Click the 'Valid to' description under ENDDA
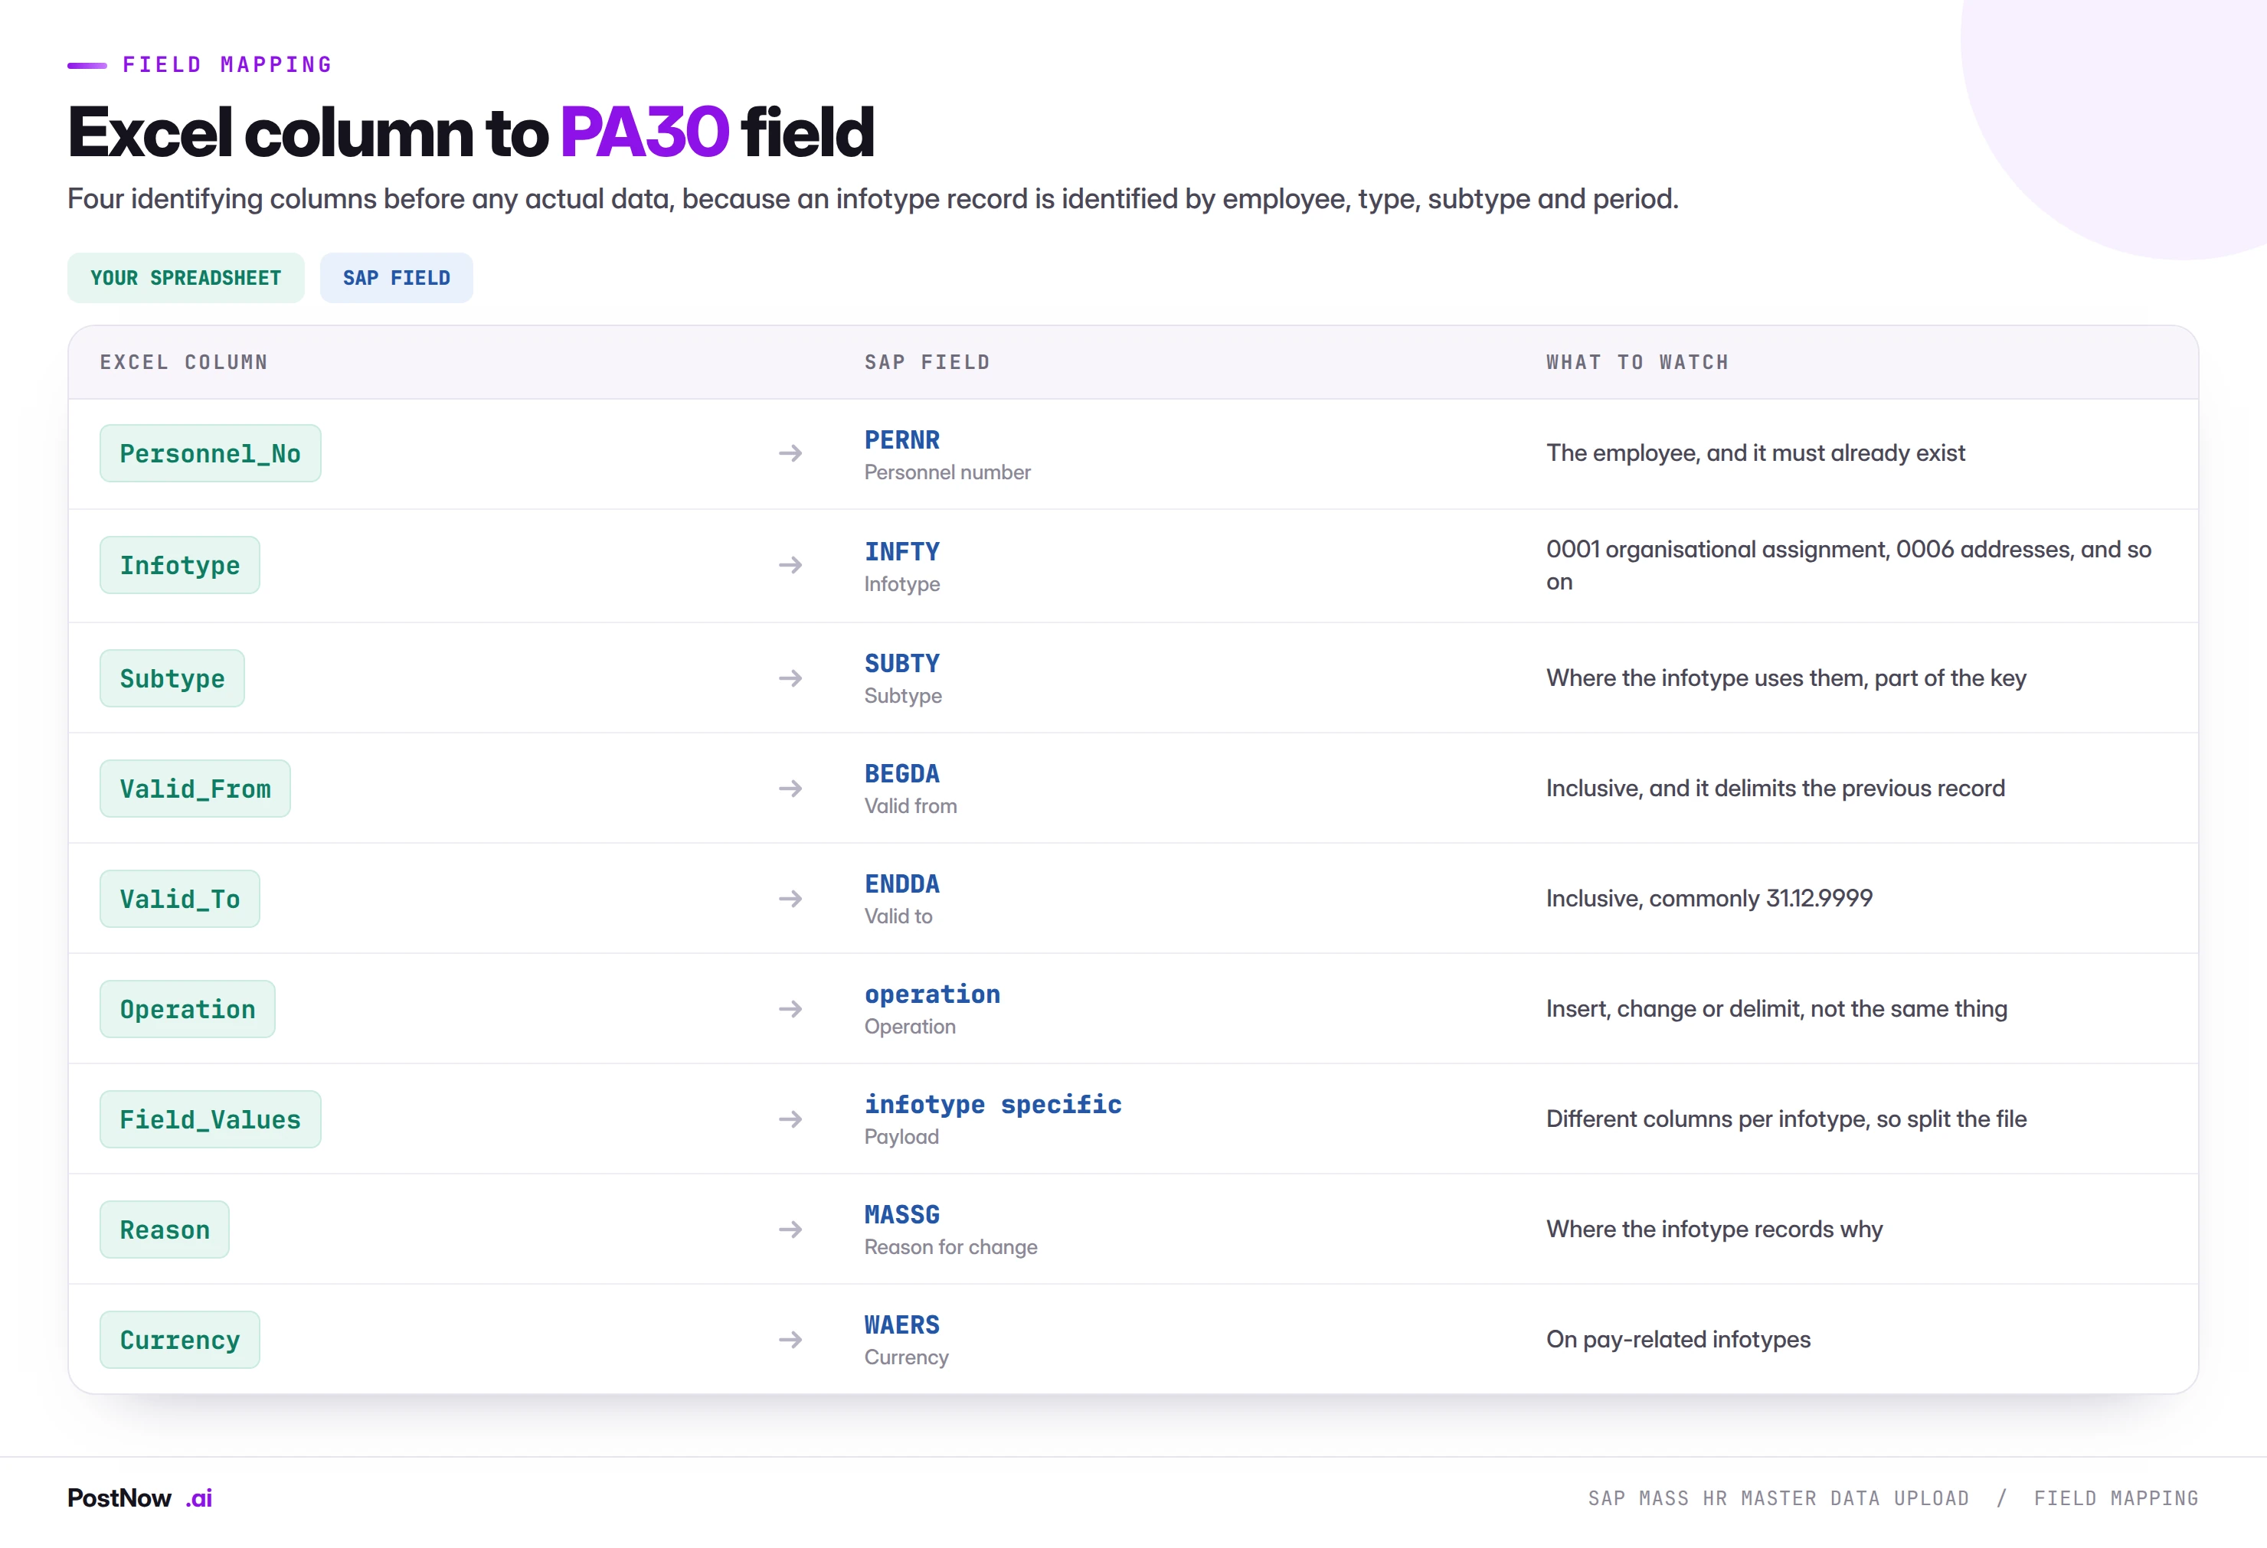The width and height of the screenshot is (2267, 1548). pyautogui.click(x=898, y=916)
